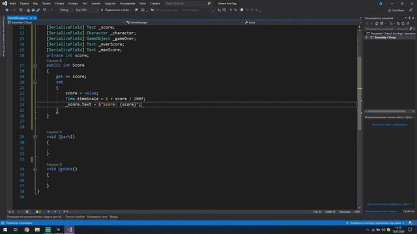Click the references link above void Start
This screenshot has height=234, width=417.
pyautogui.click(x=54, y=132)
